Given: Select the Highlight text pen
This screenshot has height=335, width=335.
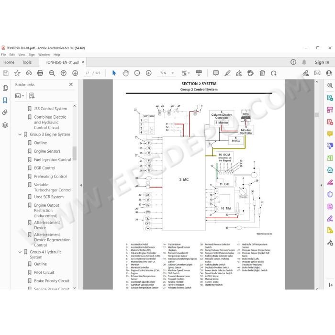Looking at the screenshot, I should (227, 73).
